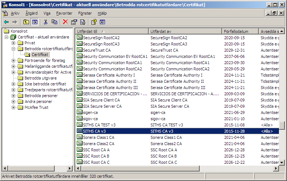The width and height of the screenshot is (287, 181).
Task: Click the Back arrow toolbar button
Action: pos(6,22)
